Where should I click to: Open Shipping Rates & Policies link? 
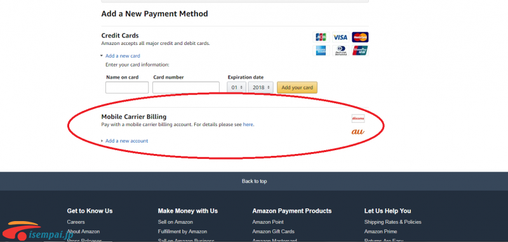[x=392, y=222]
